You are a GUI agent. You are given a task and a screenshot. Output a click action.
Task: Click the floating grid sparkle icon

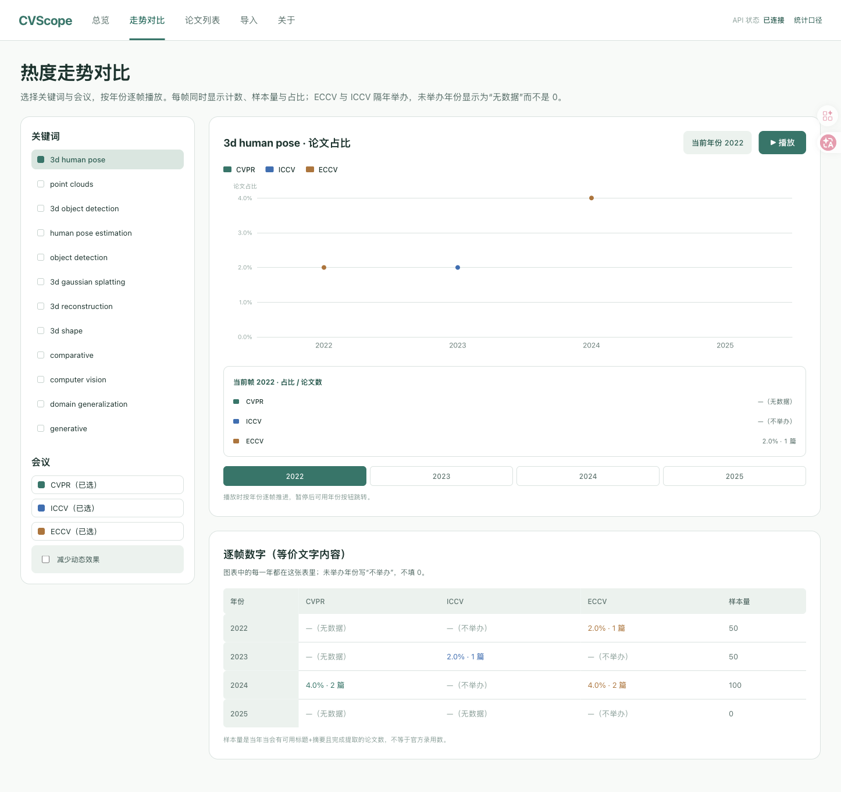[827, 116]
